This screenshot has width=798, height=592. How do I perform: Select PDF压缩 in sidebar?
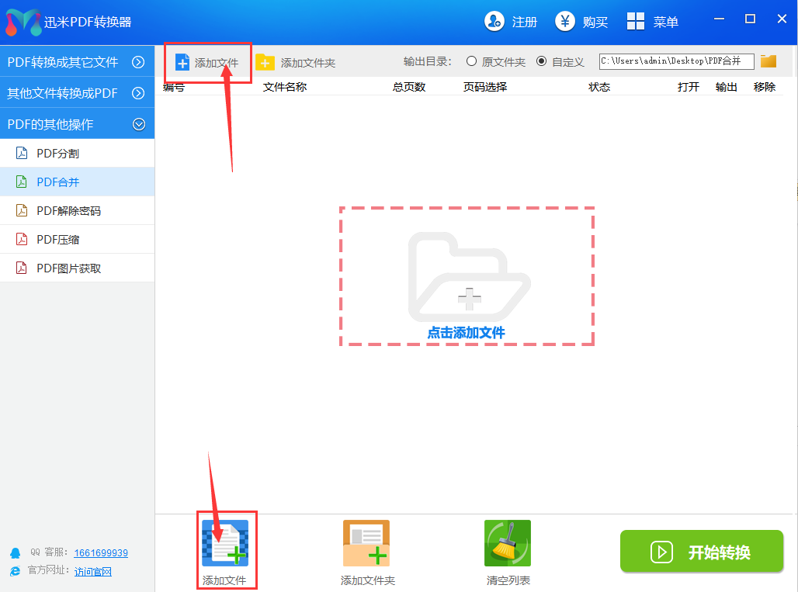coord(58,240)
